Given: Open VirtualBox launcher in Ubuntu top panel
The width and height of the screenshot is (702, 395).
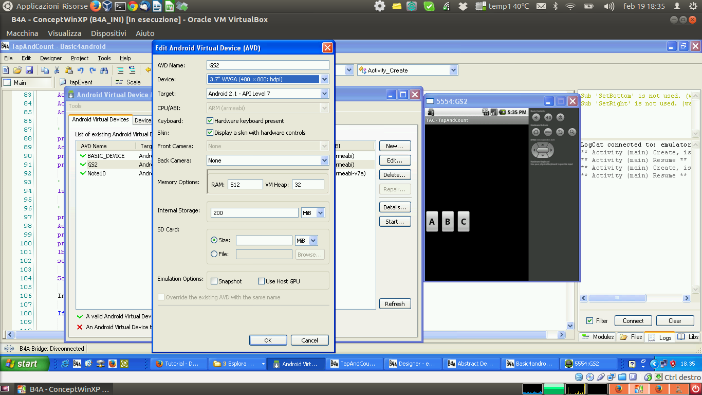Looking at the screenshot, I should (107, 6).
